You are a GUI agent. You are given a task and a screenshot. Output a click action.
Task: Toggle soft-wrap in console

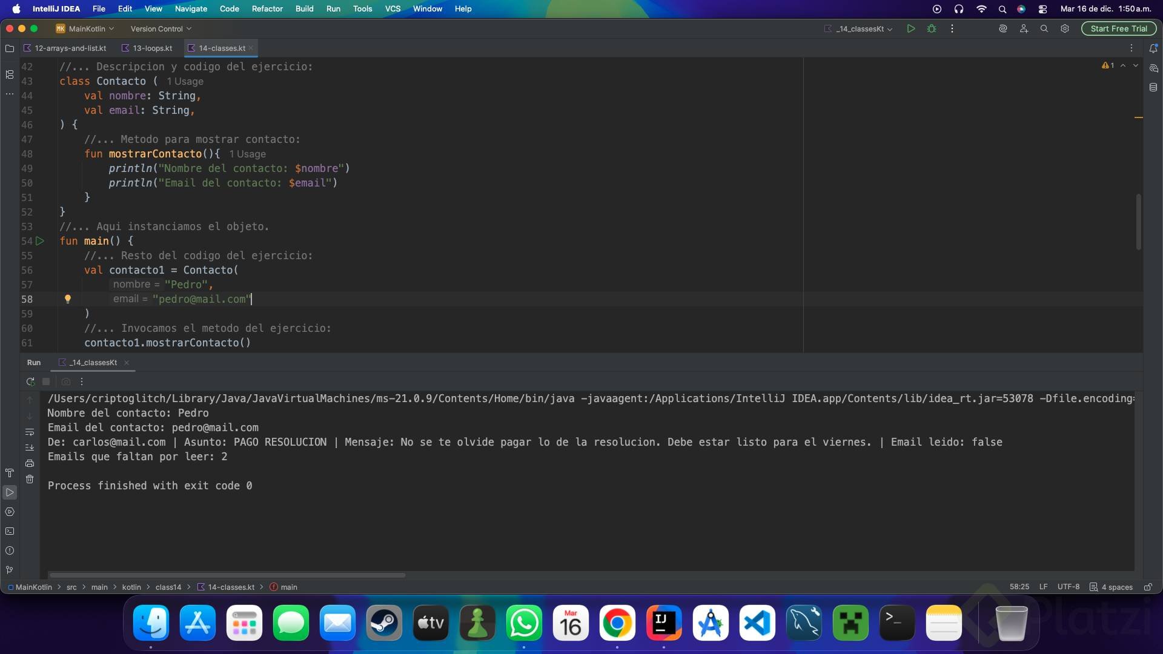(30, 432)
